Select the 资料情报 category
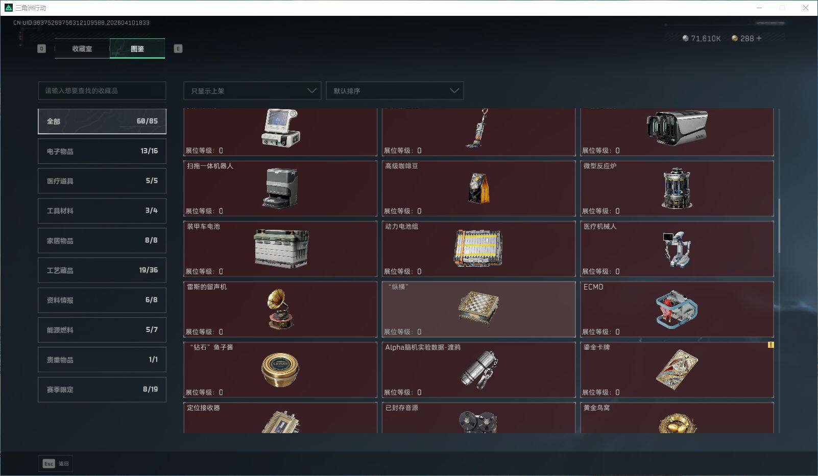This screenshot has width=818, height=476. pyautogui.click(x=102, y=300)
